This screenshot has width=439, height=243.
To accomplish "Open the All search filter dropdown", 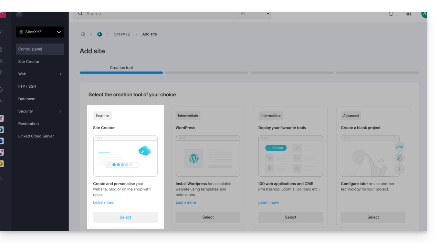I will (255, 14).
